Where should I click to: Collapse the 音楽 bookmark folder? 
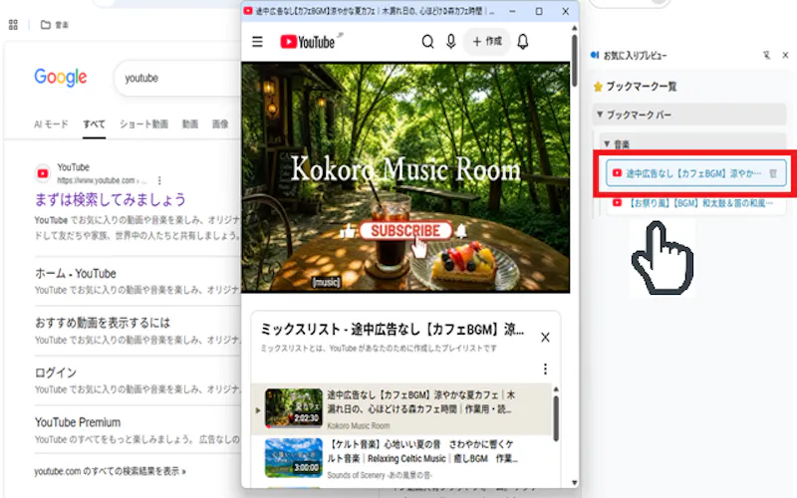pyautogui.click(x=693, y=144)
